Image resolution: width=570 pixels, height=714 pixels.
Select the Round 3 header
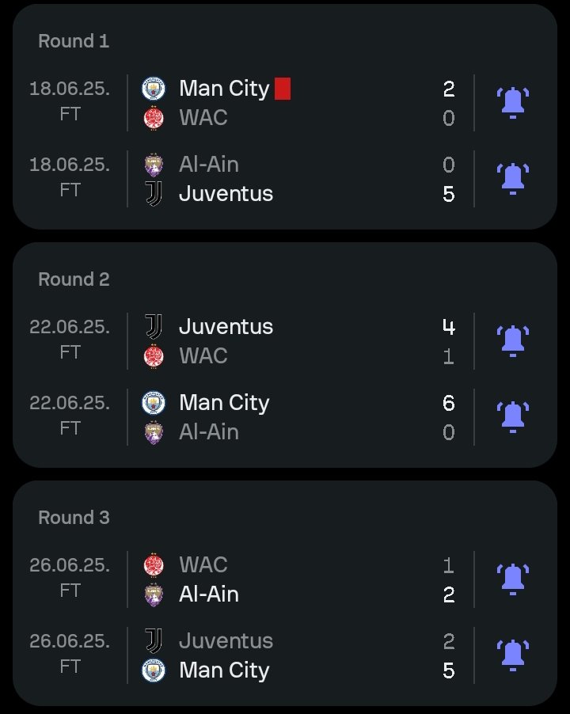pos(74,517)
